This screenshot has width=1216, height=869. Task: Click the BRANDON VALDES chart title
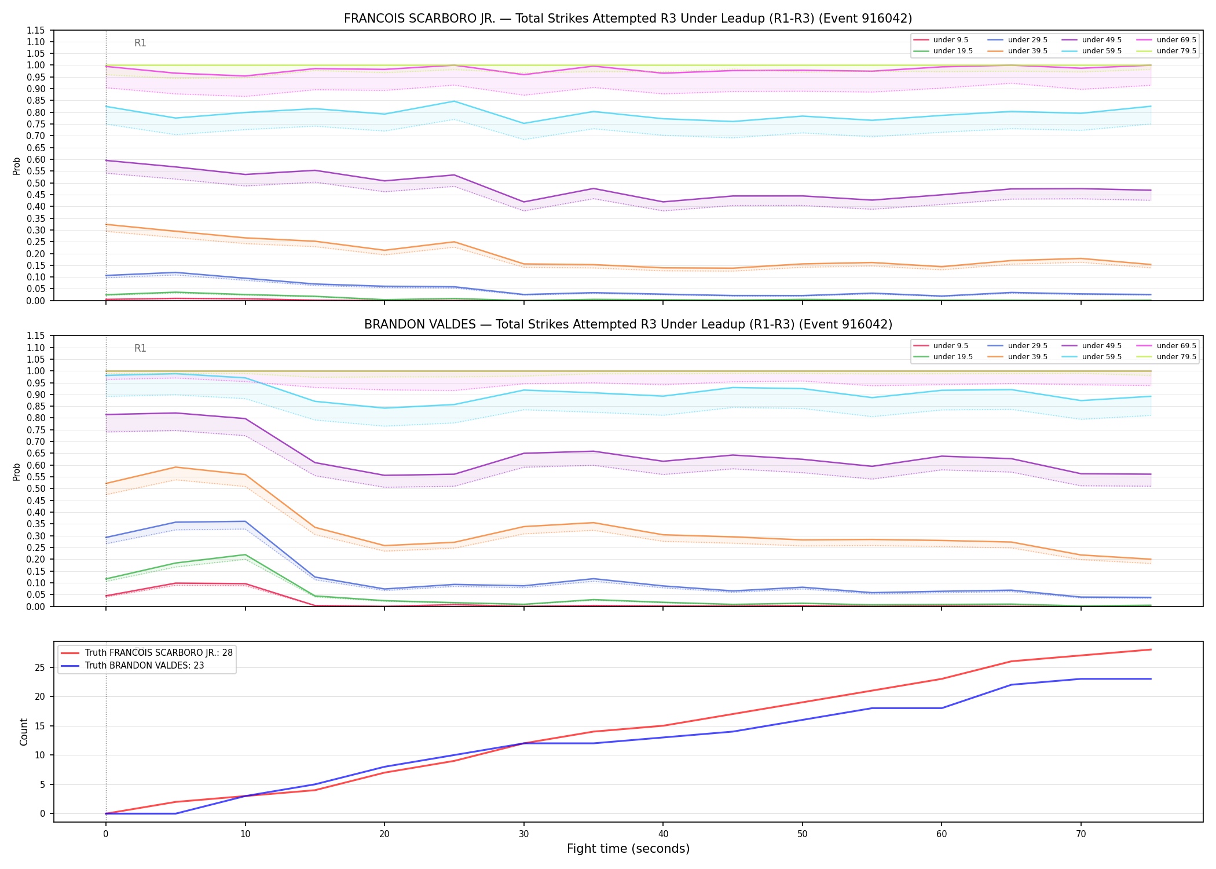628,324
